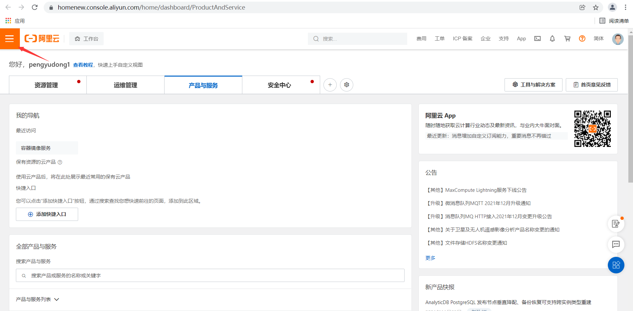The height and width of the screenshot is (311, 633).
Task: Click the site lock icon in address bar
Action: click(x=51, y=7)
